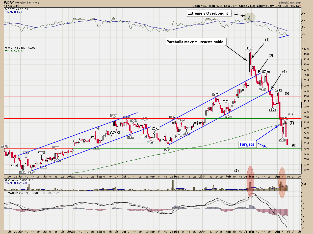Click the 94.55 price label
Screen dimensions: 313x234
216,94
